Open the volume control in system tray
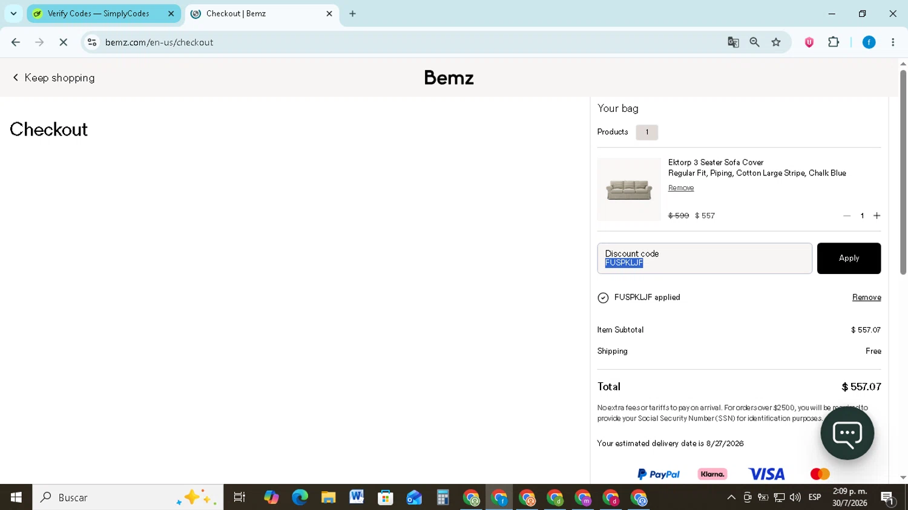This screenshot has height=510, width=908. pyautogui.click(x=795, y=497)
